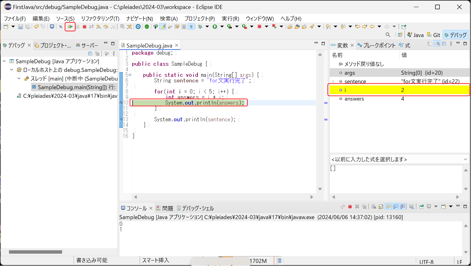Select the answers variable row
Viewport: 471px width, 266px height.
(x=400, y=99)
